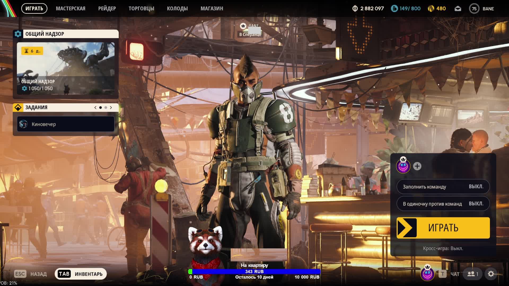
Task: Select second Задания page dot
Action: pos(106,108)
